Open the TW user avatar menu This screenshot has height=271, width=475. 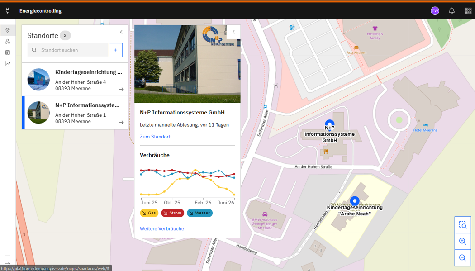tap(435, 11)
